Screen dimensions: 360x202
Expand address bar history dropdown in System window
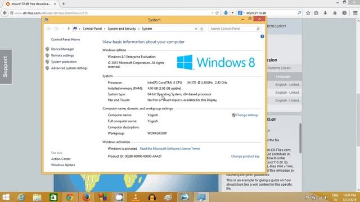tap(196, 29)
